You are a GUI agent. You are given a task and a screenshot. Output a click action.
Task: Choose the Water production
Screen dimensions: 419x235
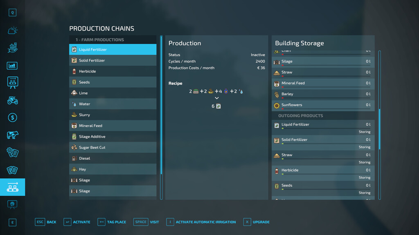click(113, 104)
